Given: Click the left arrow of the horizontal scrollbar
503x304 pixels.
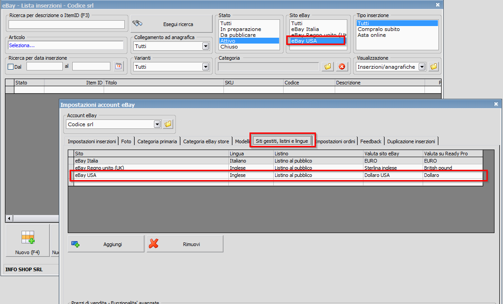Looking at the screenshot, I should click(x=9, y=219).
